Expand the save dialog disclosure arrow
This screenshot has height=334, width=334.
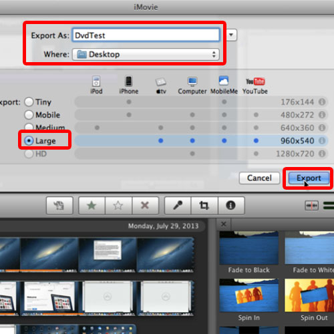(x=231, y=35)
